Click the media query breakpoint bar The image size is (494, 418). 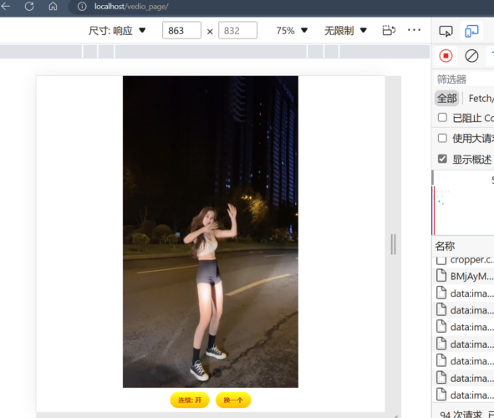215,51
